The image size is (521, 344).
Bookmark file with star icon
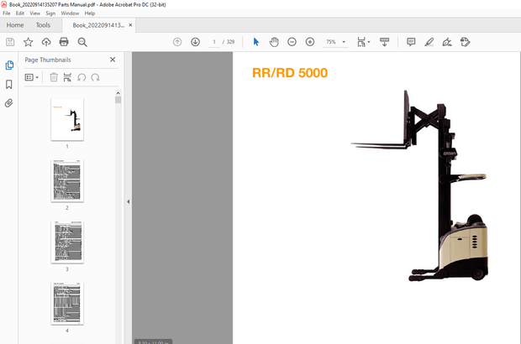click(29, 42)
